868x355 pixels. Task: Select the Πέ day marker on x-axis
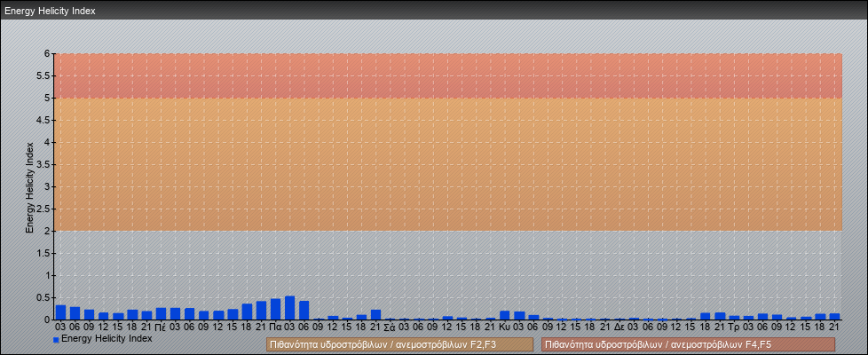coord(160,327)
